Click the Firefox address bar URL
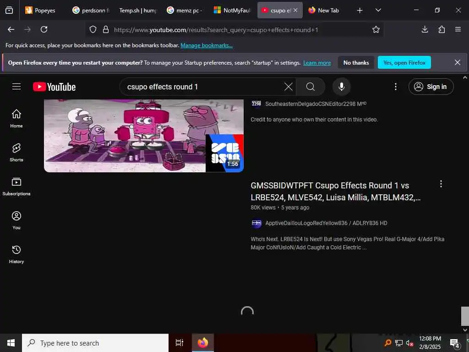The width and height of the screenshot is (469, 352). tap(216, 30)
